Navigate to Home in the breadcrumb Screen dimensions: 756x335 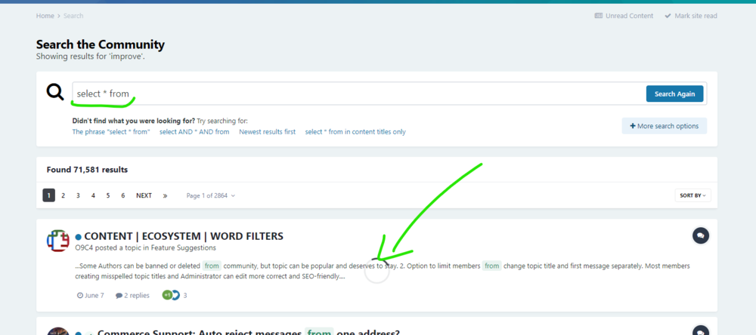(x=45, y=16)
